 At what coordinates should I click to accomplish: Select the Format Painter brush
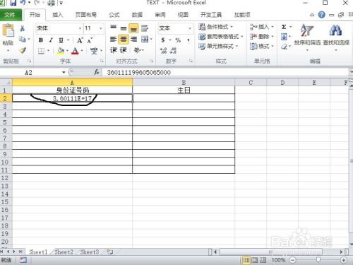click(x=23, y=50)
